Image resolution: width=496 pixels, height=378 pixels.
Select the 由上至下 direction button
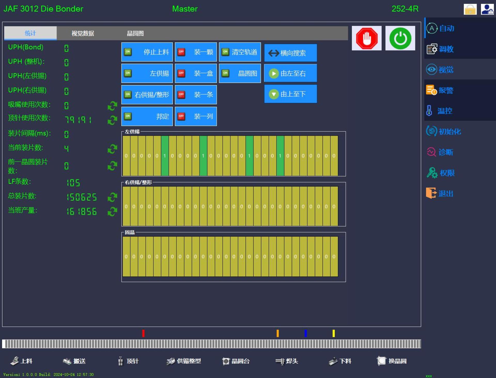coord(291,94)
